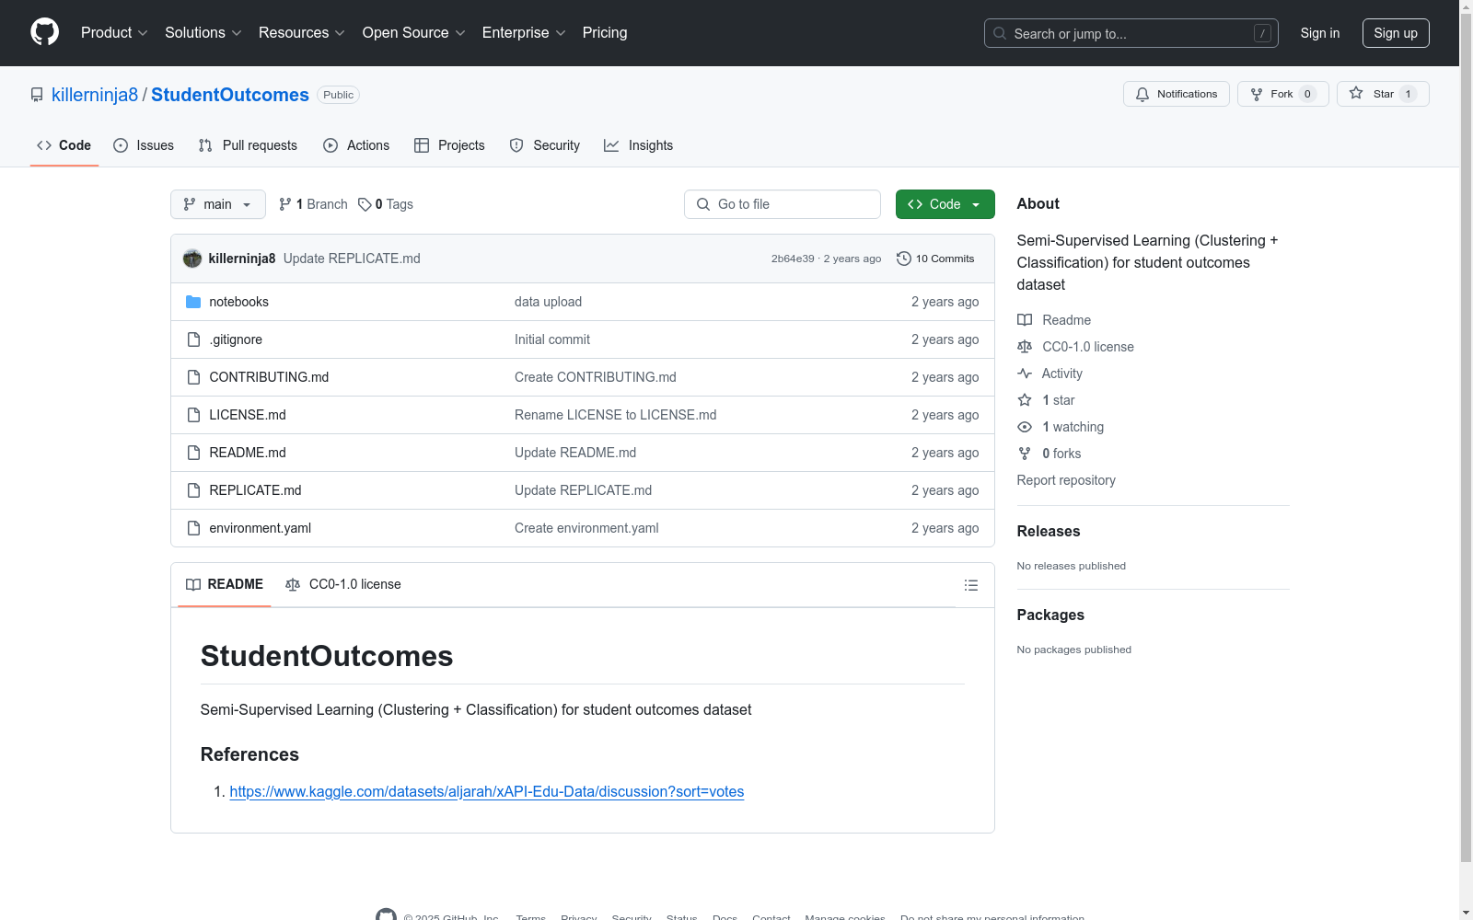Open 'Rename LICENSE to LICENSE.md' commit
The width and height of the screenshot is (1473, 920).
[x=616, y=415]
